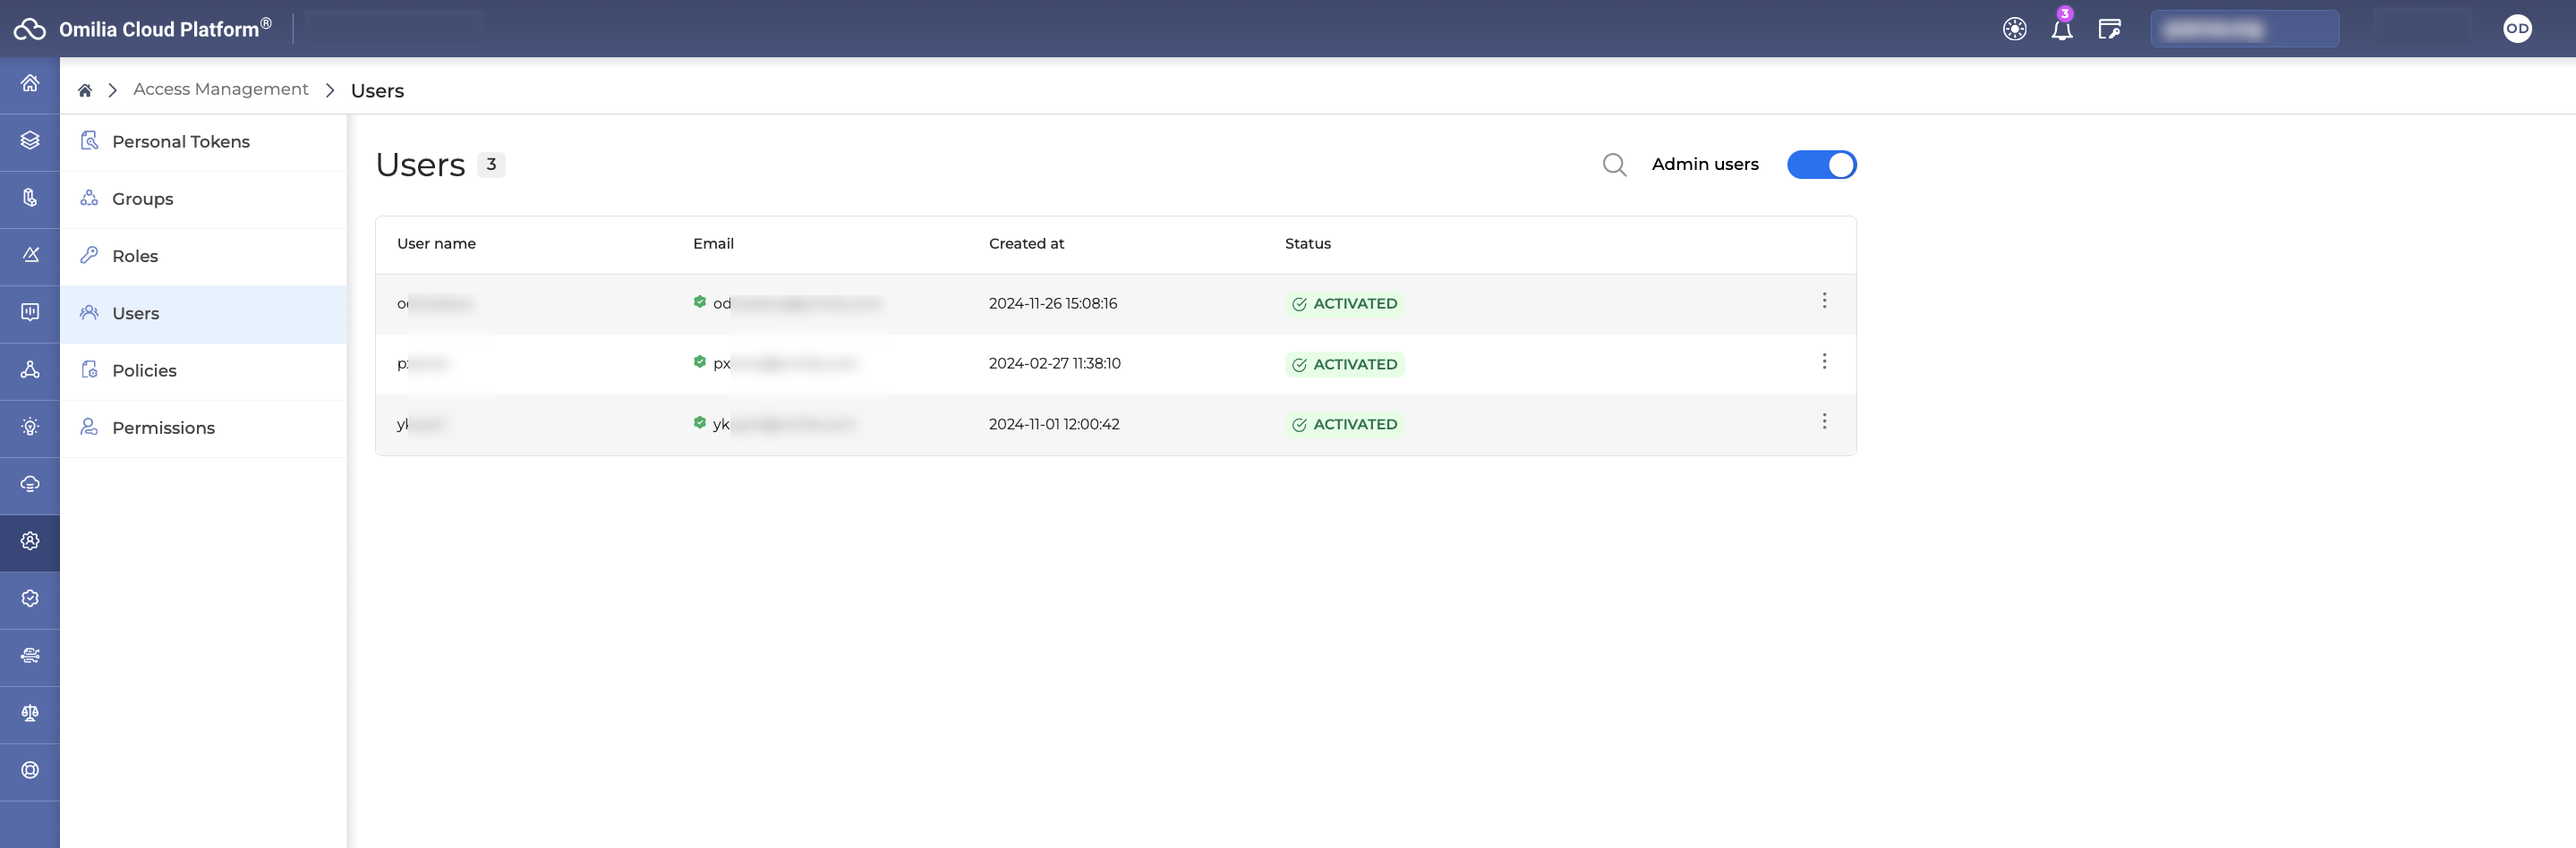Click the search magnifier icon beside Admin users
2576x848 pixels.
click(1614, 165)
